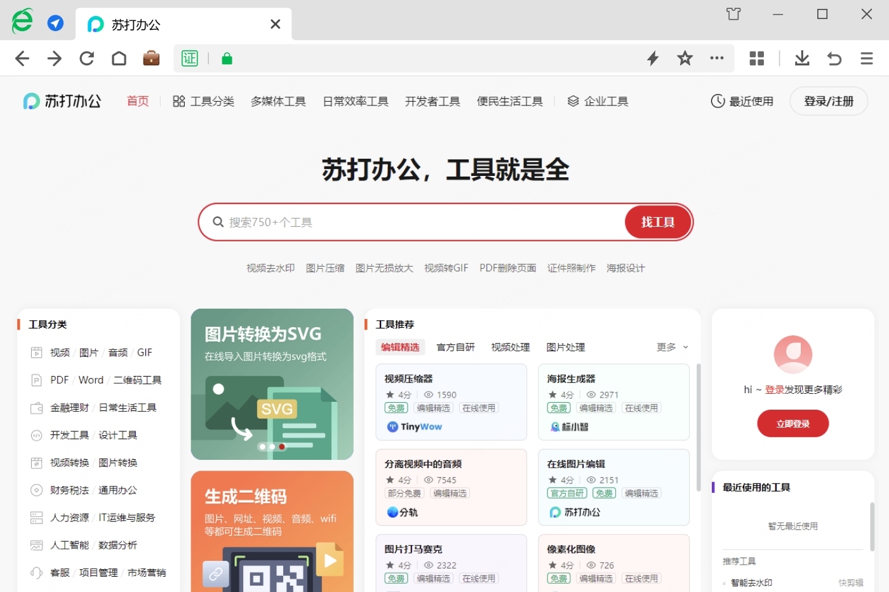
Task: Switch to the 视频处理 tab
Action: tap(511, 347)
